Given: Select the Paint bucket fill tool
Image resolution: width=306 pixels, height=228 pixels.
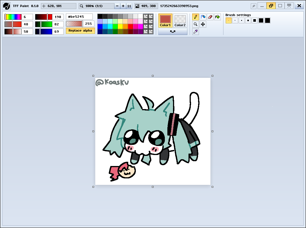Looking at the screenshot, I should (218, 17).
